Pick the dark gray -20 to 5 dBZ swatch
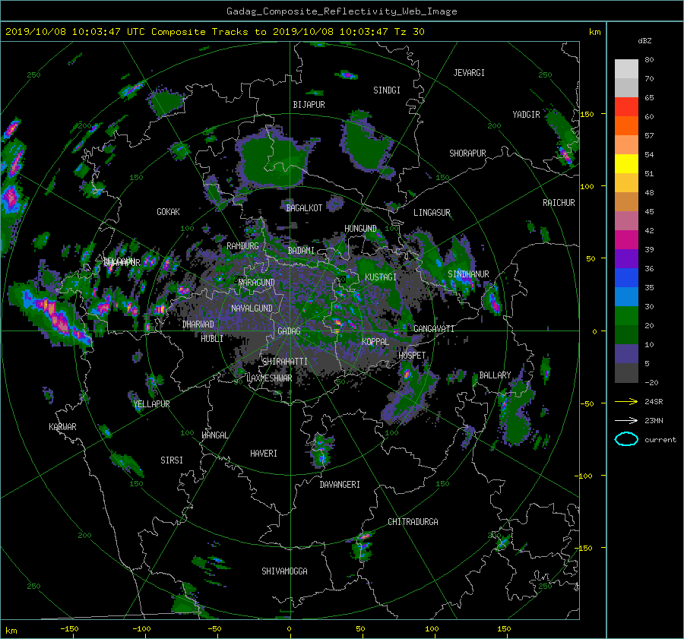 [626, 373]
